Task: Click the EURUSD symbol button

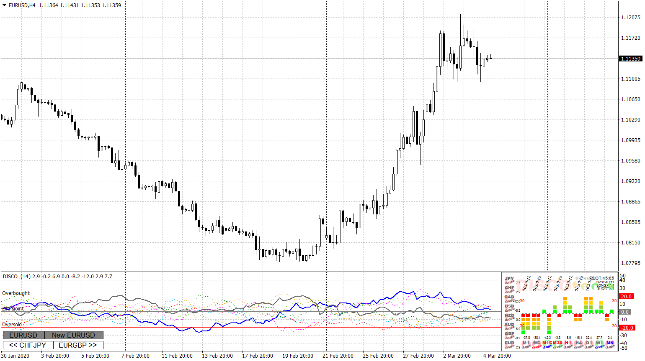Action: tap(23, 335)
